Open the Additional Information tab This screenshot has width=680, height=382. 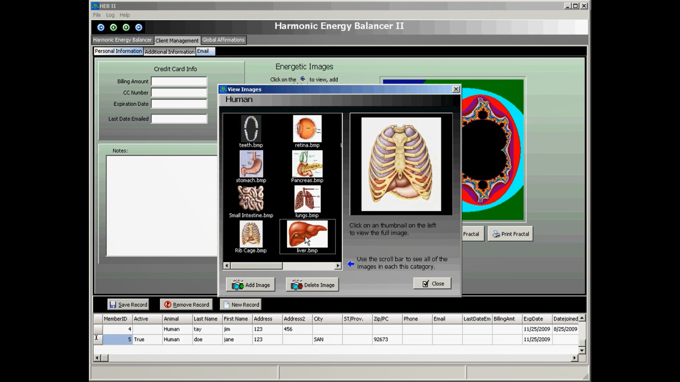169,51
